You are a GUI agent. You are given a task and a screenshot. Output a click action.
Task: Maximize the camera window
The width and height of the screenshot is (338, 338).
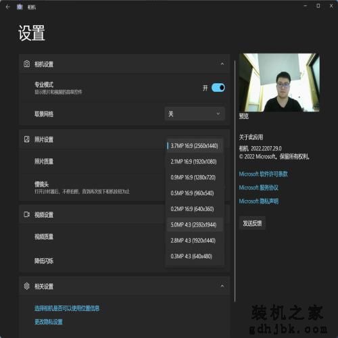point(318,6)
